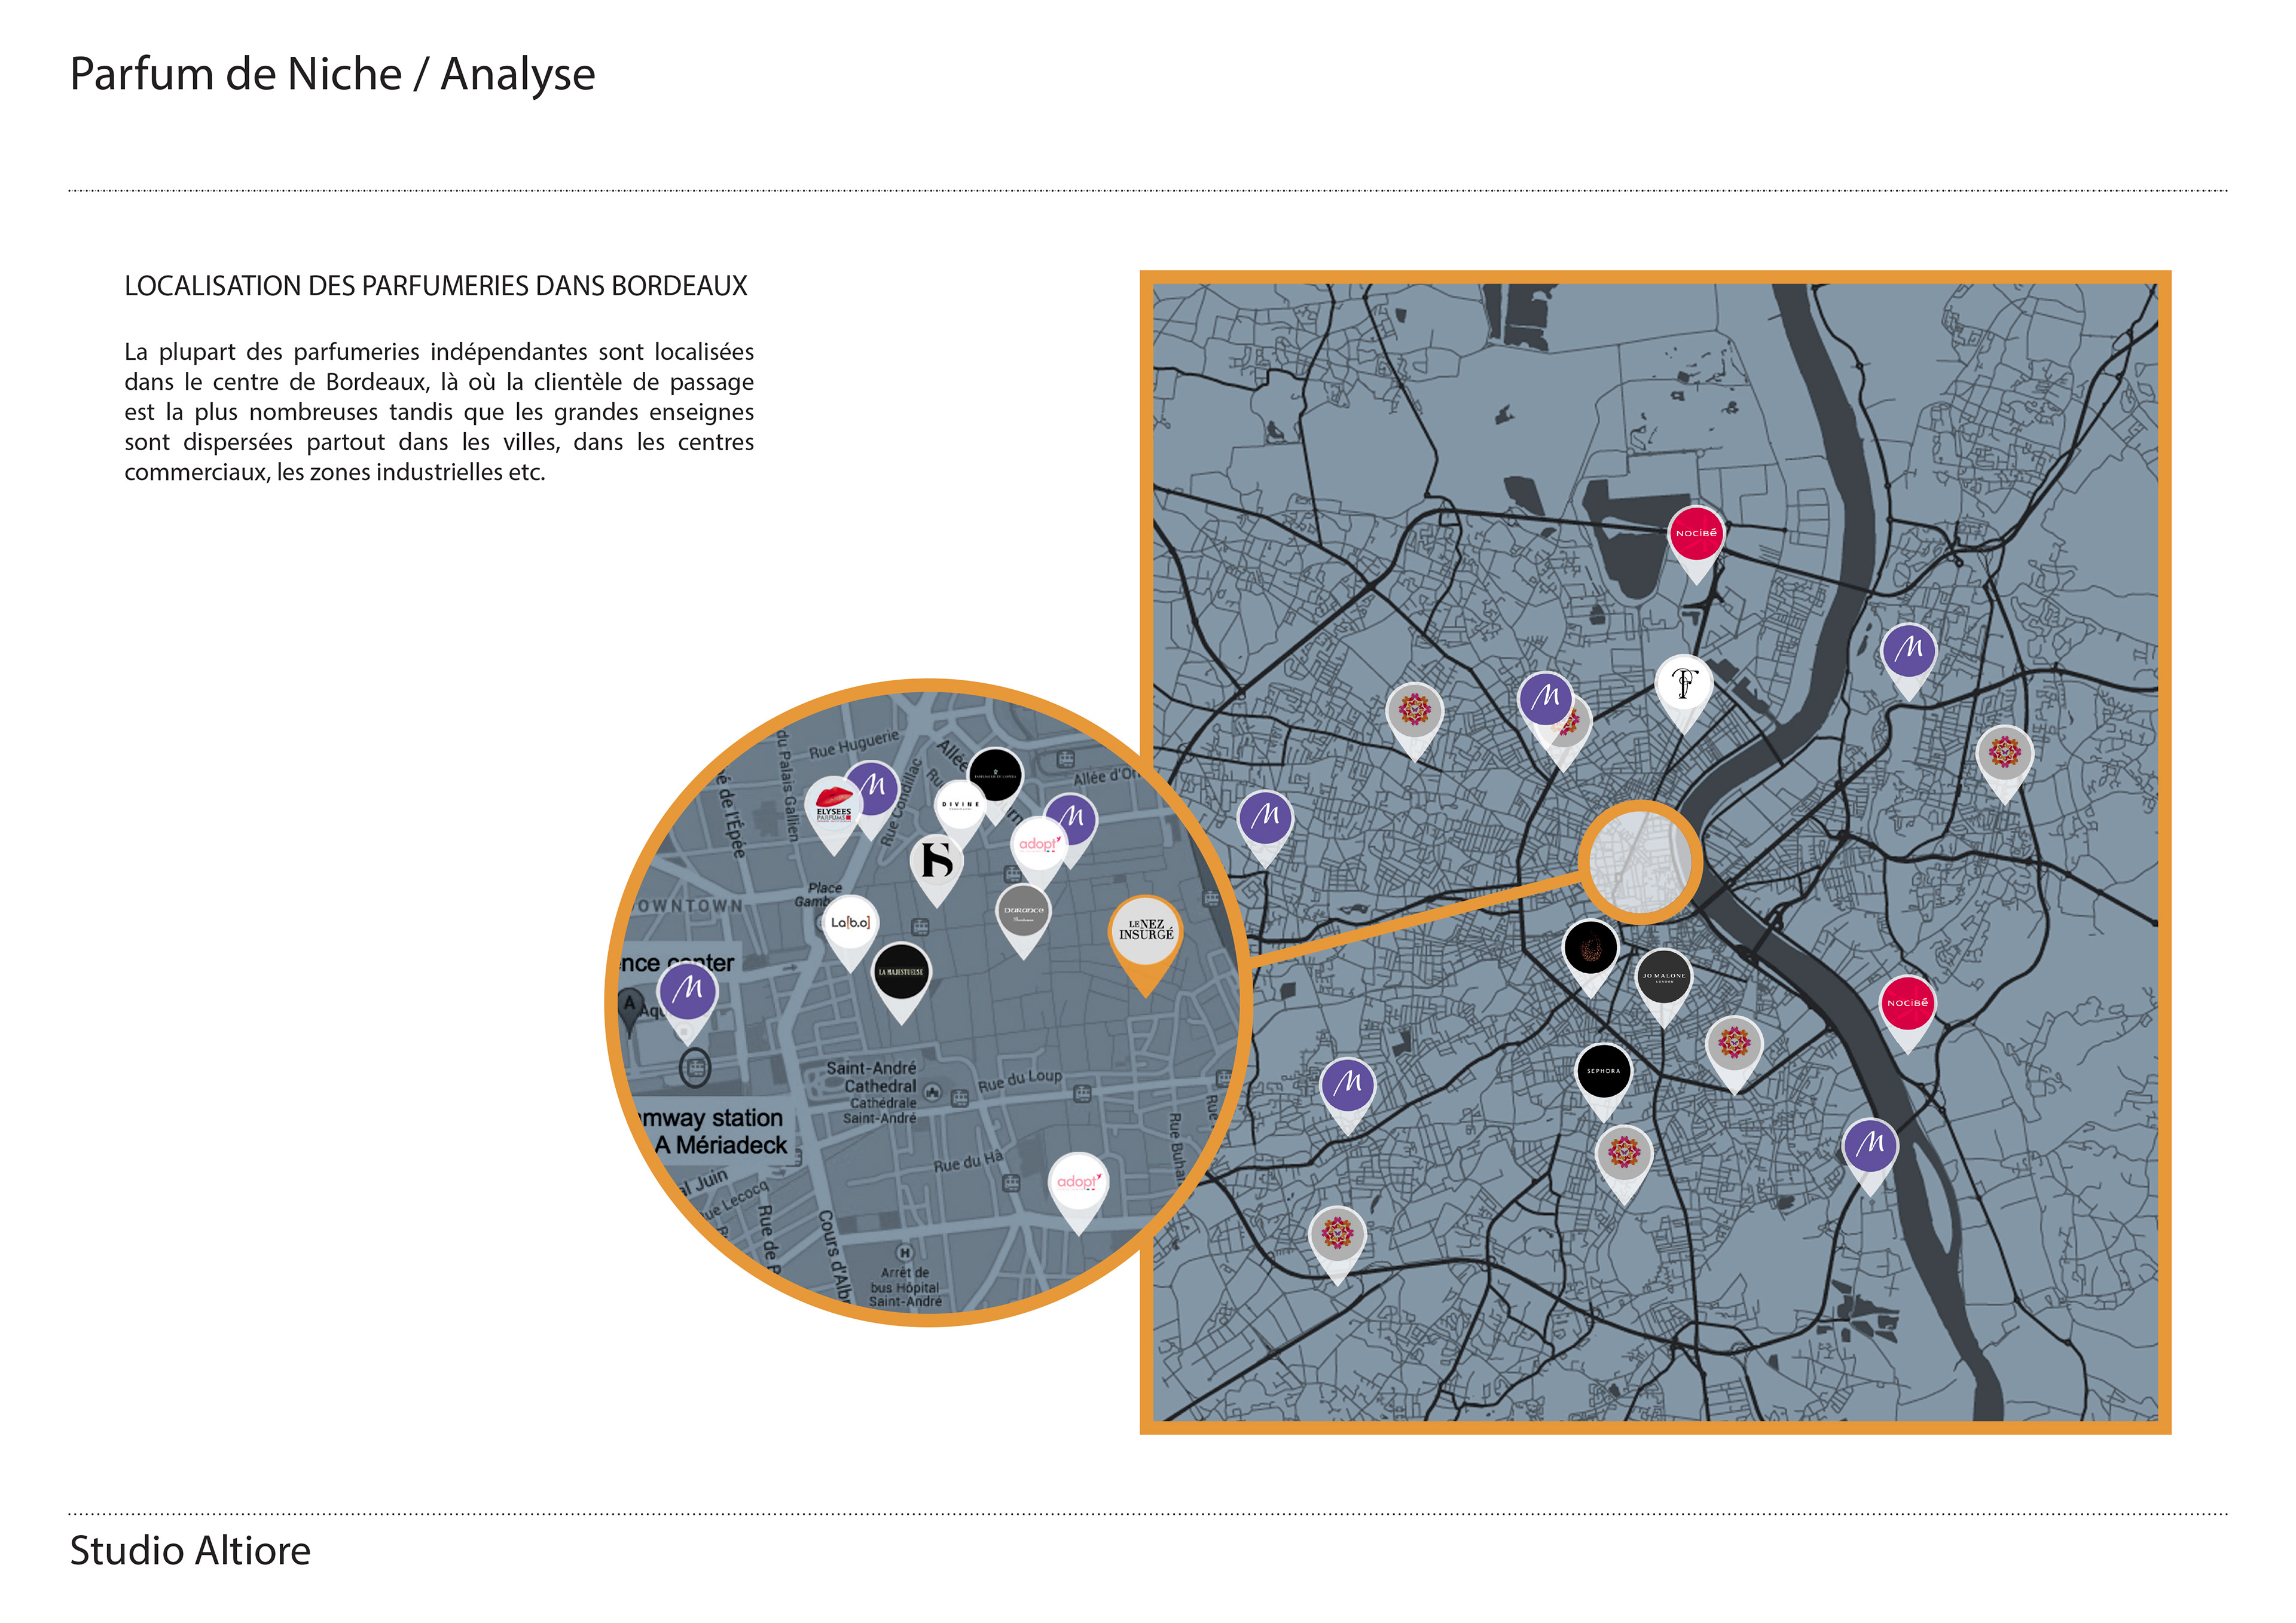Click the paragraph starting 'La plupart des parfumeries'
The image size is (2296, 1623).
(x=439, y=411)
